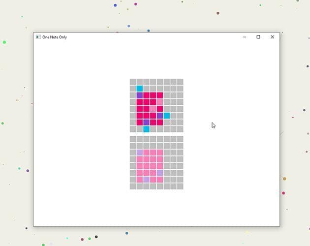Select magenta cell at bottom-right corner of upper block
The image size is (310, 246).
pyautogui.click(x=160, y=123)
